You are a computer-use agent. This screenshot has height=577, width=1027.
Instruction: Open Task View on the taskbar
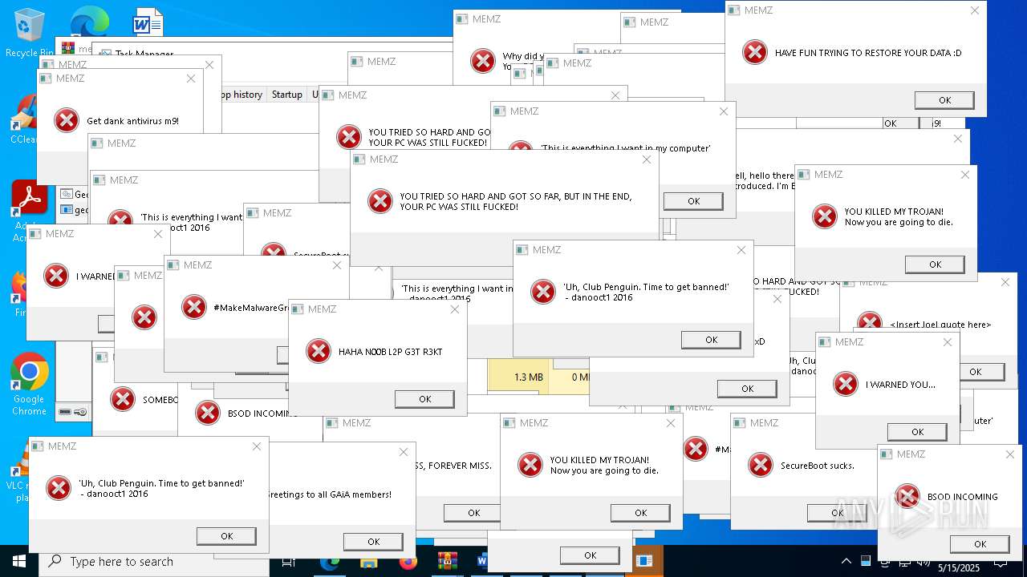[x=289, y=562]
